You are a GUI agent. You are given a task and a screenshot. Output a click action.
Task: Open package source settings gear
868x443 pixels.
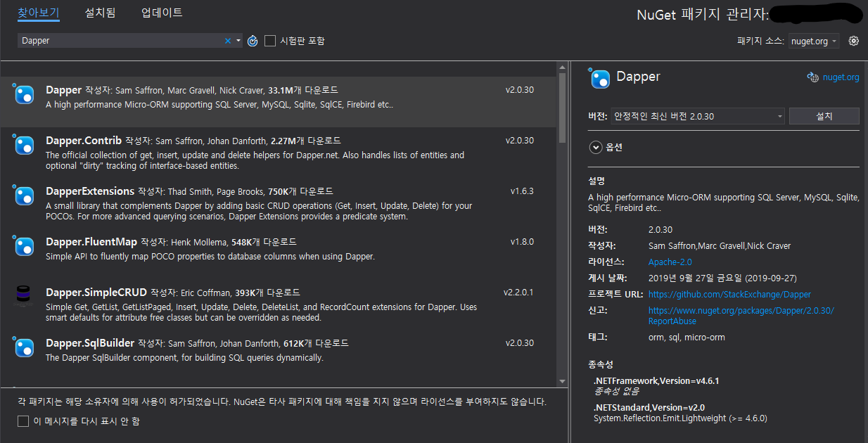[x=853, y=41]
